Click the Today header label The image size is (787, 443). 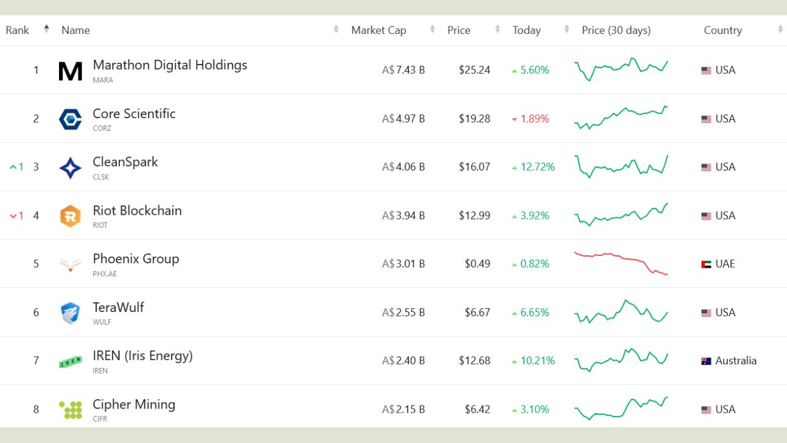527,30
